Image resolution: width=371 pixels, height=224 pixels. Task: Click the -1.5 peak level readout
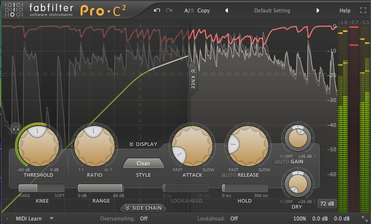[365, 22]
